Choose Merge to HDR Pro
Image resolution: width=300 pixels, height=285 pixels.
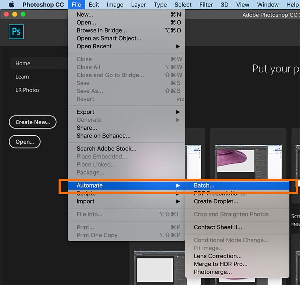(220, 264)
